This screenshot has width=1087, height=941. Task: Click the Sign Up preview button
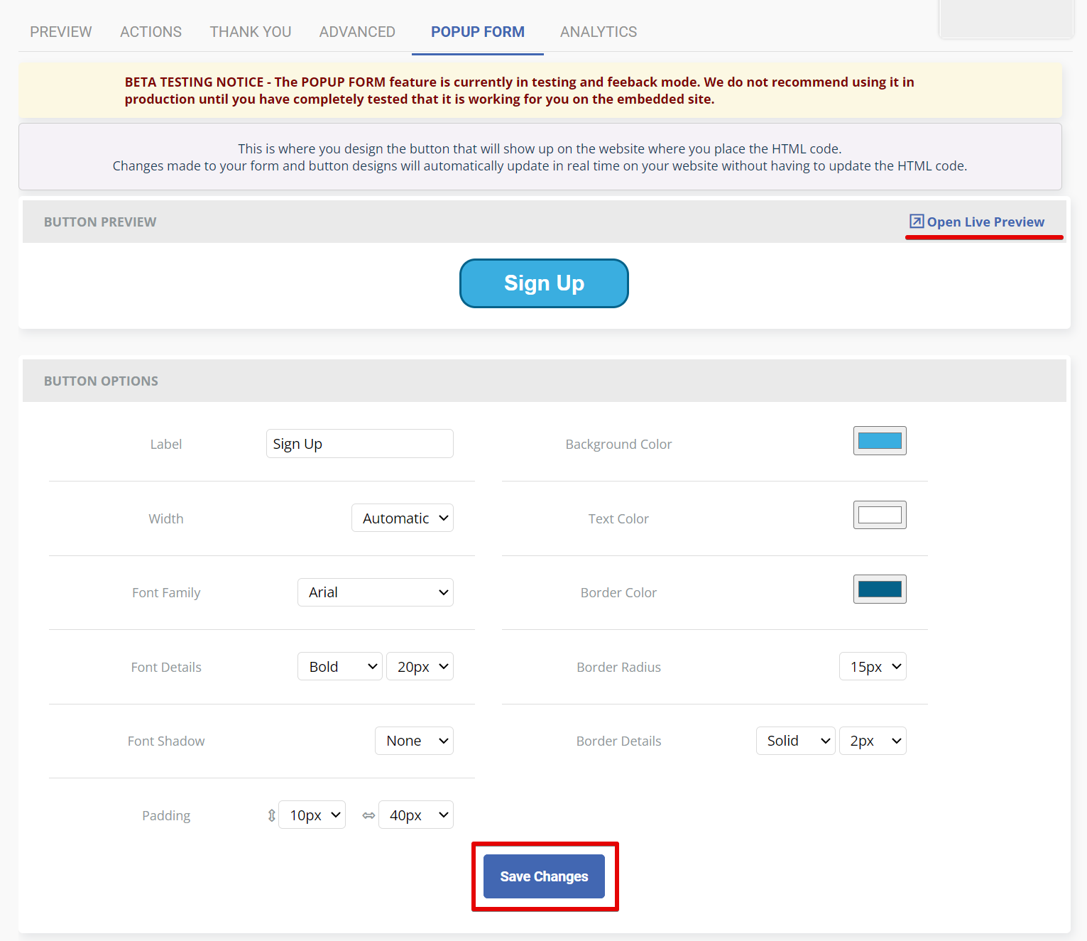[544, 283]
